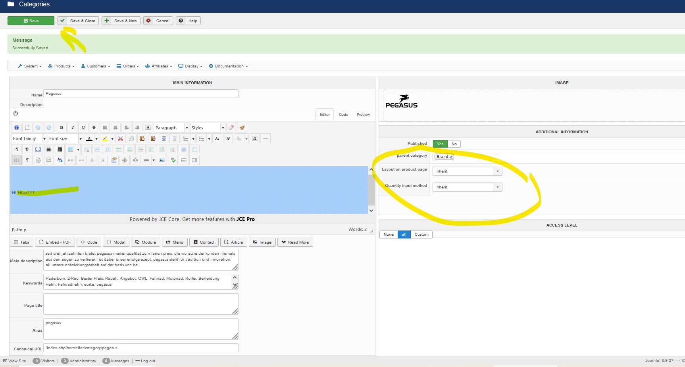Paste from clipboard in the editor
The width and height of the screenshot is (685, 367).
(142, 138)
